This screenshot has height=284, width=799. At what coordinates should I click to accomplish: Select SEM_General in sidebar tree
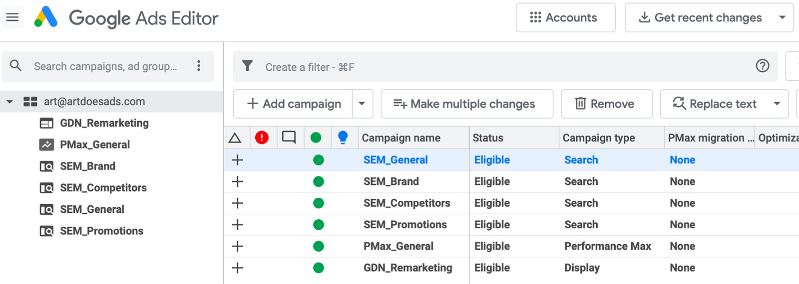[92, 209]
